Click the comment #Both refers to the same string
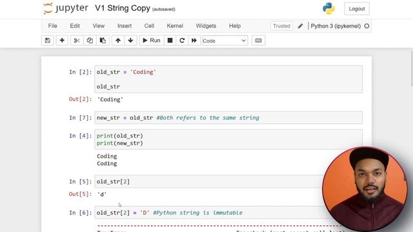Viewport: 413px width, 232px height. pyautogui.click(x=208, y=117)
